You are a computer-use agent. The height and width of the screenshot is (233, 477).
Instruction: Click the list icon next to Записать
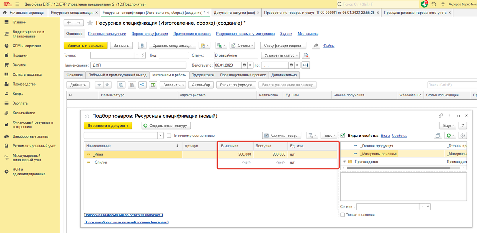[142, 46]
